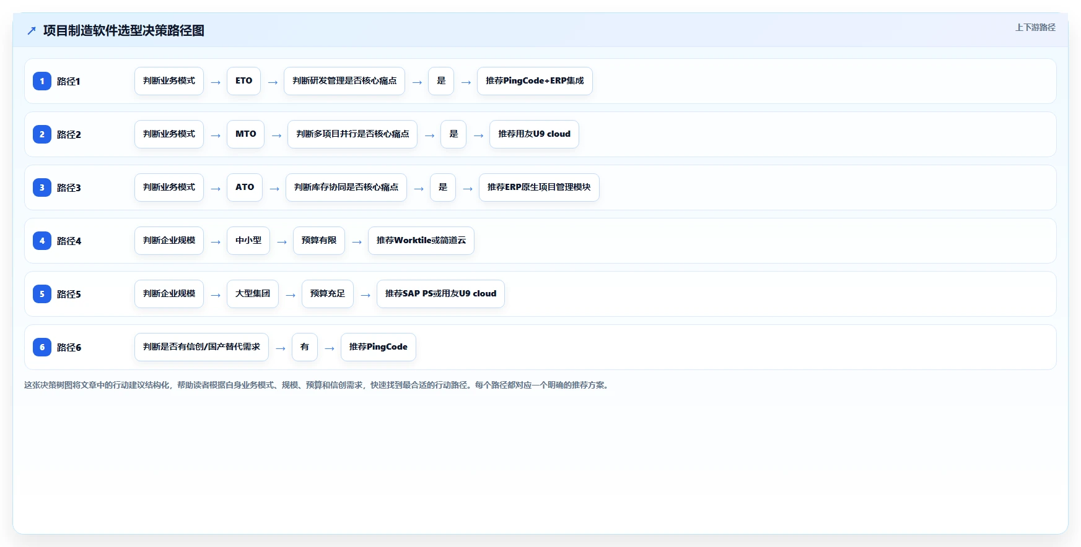Click the description paragraph starting 这张决策树图
This screenshot has height=547, width=1081.
click(x=318, y=385)
